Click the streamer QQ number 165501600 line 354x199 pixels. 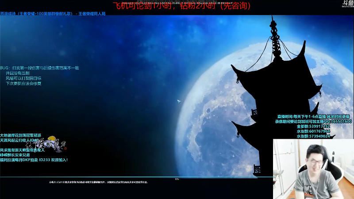click(313, 122)
